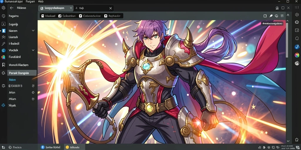This screenshot has height=150, width=301.
Task: Click the back arrow beside Nidmas
Action: 12,8
